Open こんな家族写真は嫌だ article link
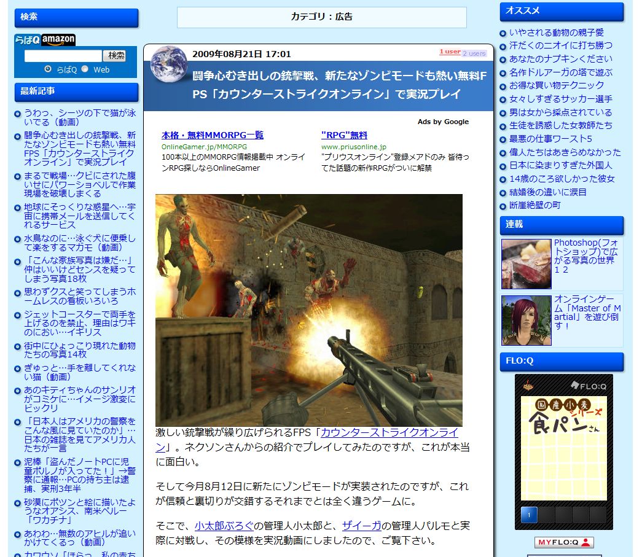 click(x=80, y=270)
